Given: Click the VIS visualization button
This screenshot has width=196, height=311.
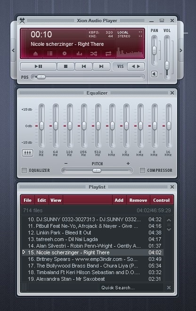Looking at the screenshot, I should 120,67.
